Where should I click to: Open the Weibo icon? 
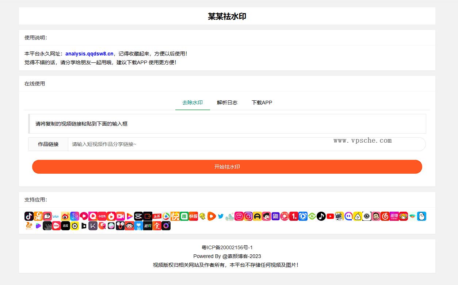coord(65,216)
